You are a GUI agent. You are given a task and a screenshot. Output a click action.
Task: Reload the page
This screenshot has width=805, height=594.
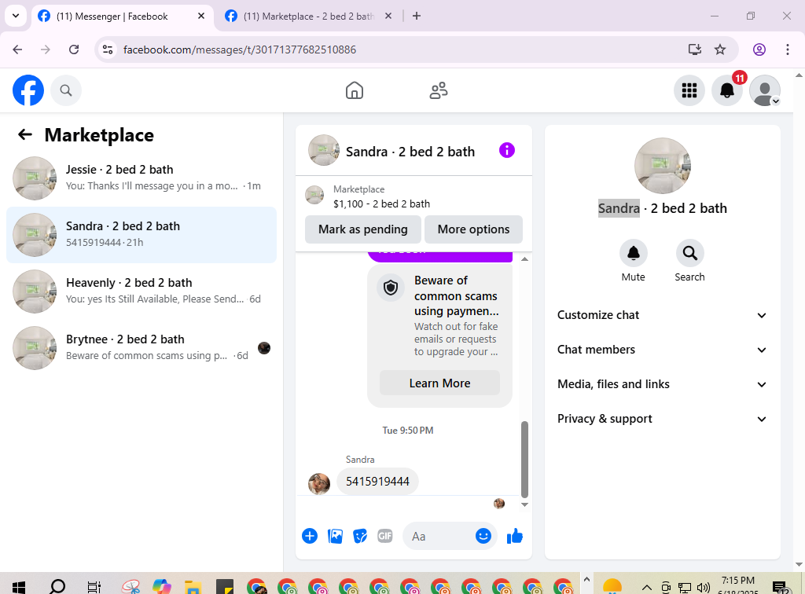74,49
